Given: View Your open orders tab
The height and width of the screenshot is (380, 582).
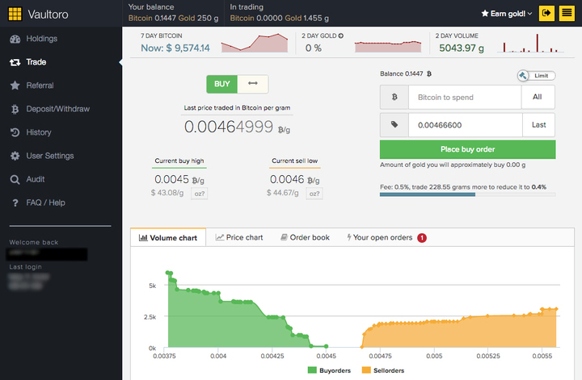Looking at the screenshot, I should click(381, 238).
